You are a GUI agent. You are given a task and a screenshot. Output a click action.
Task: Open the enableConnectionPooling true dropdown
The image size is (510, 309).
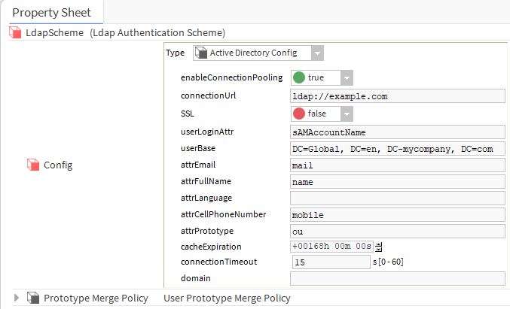pos(347,78)
